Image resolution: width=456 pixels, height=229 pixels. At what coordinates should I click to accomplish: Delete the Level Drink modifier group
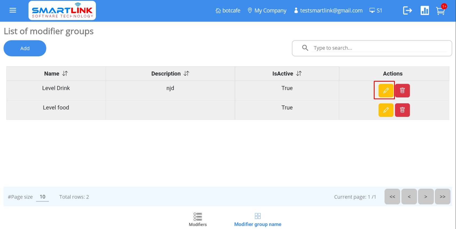pyautogui.click(x=402, y=90)
